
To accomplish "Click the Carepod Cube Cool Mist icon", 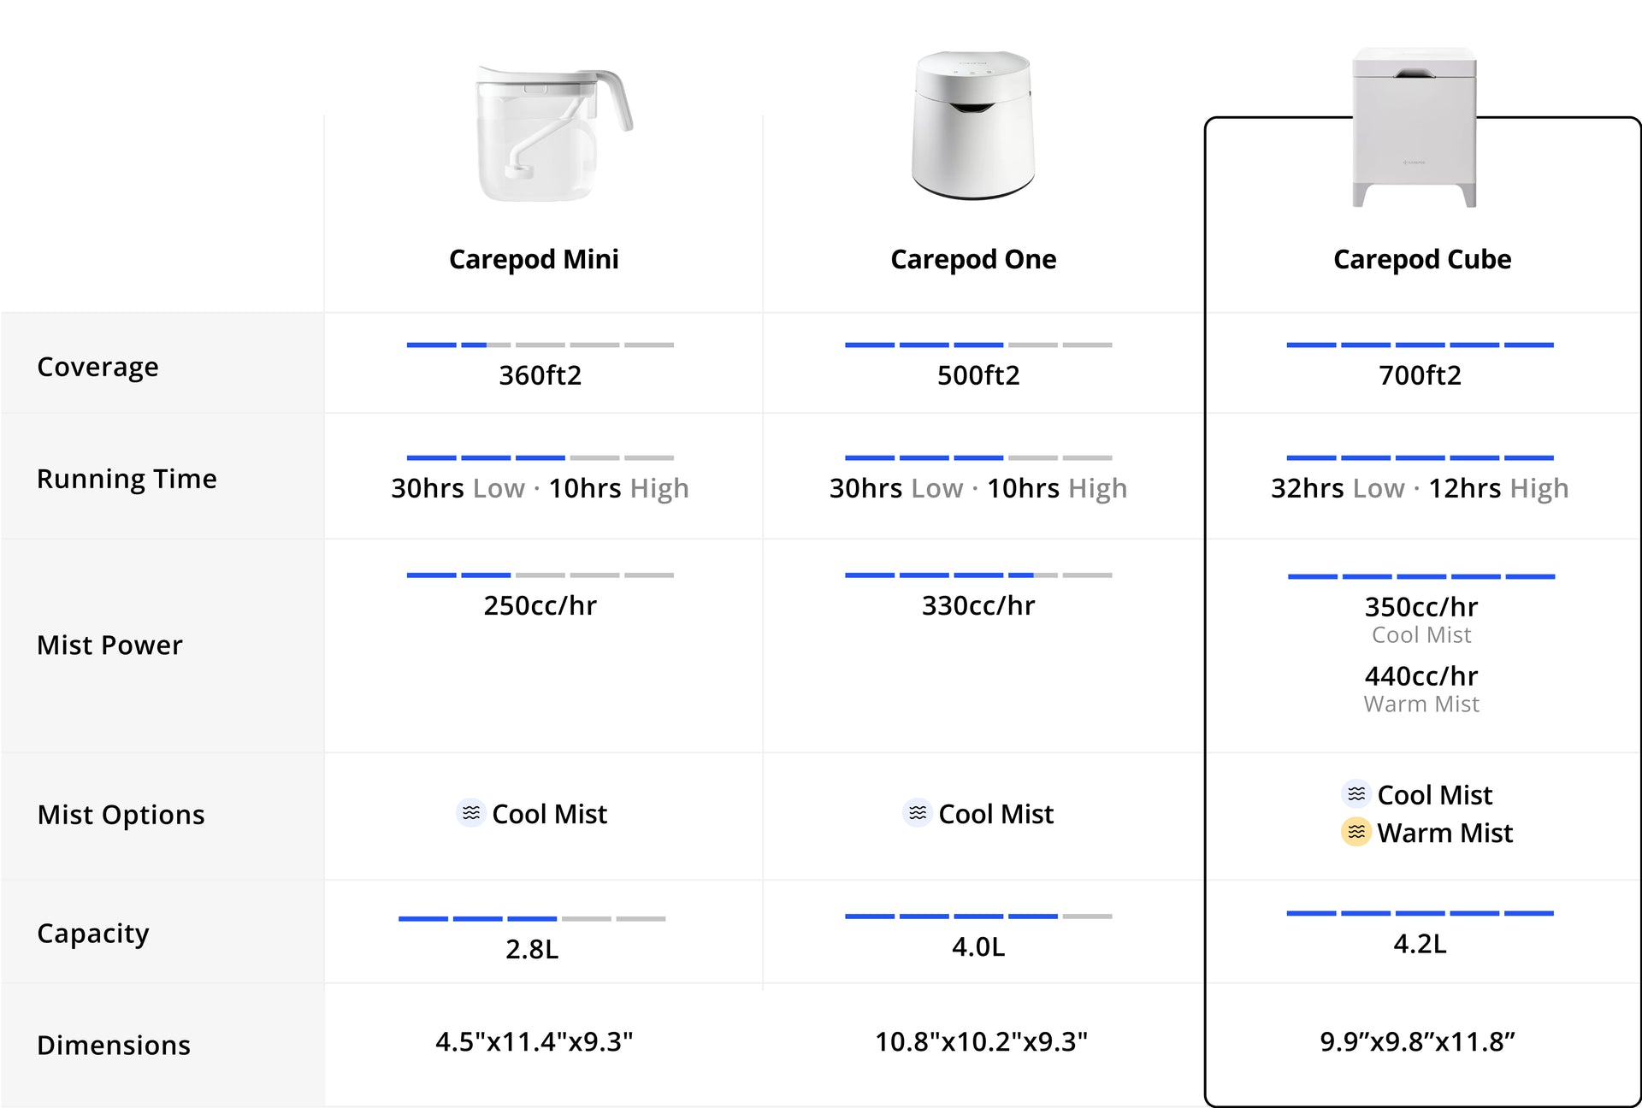I will coord(1356,794).
